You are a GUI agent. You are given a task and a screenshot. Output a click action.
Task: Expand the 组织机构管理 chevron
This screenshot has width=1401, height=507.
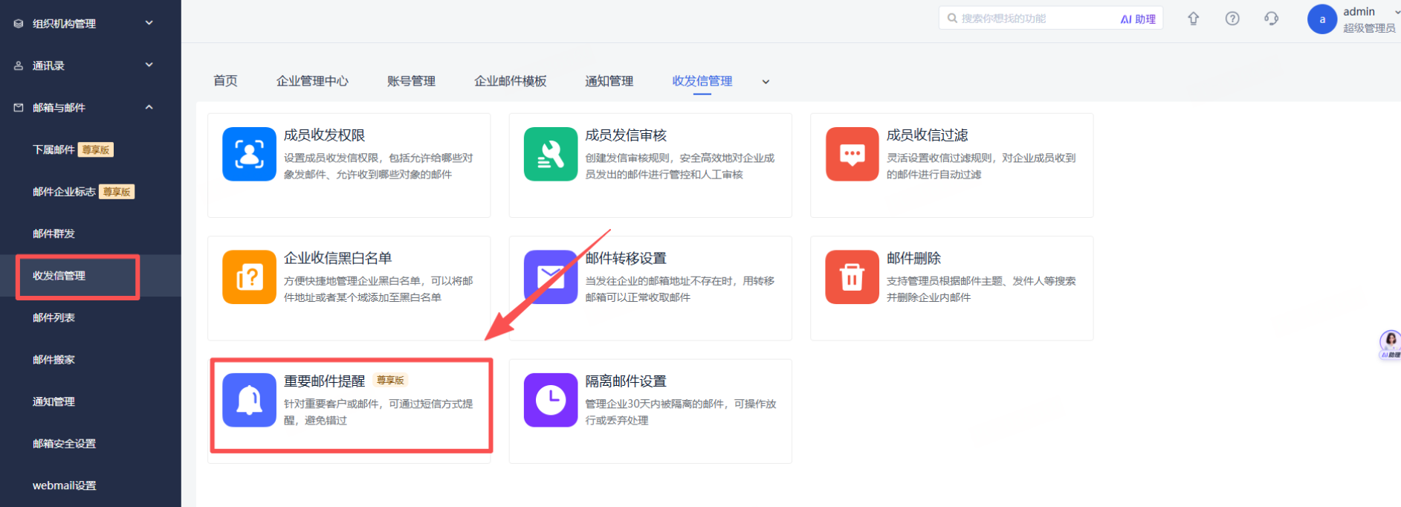pyautogui.click(x=149, y=23)
